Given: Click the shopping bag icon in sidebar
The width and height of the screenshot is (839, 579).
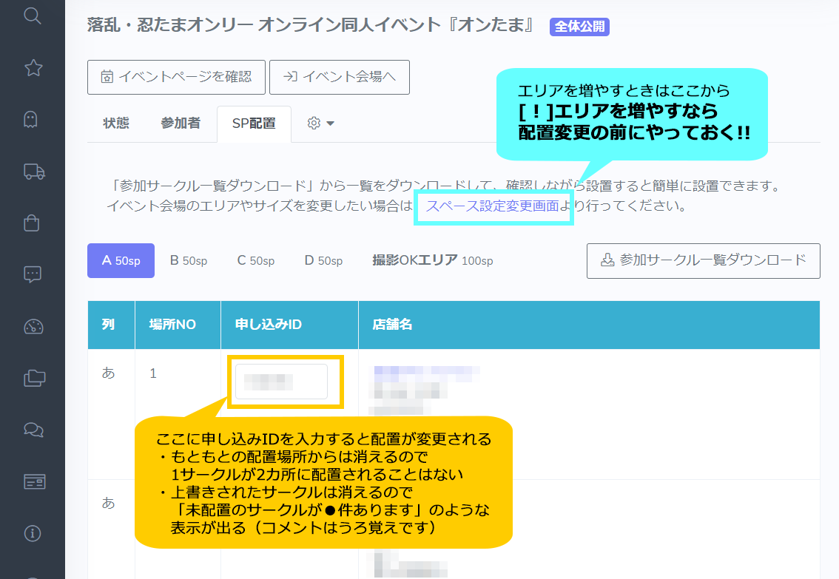Looking at the screenshot, I should click(x=33, y=223).
